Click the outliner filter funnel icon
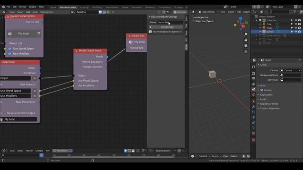 [294, 12]
